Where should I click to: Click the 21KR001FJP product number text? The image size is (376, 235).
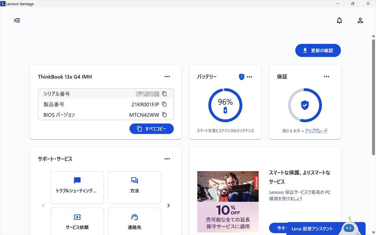(x=145, y=104)
